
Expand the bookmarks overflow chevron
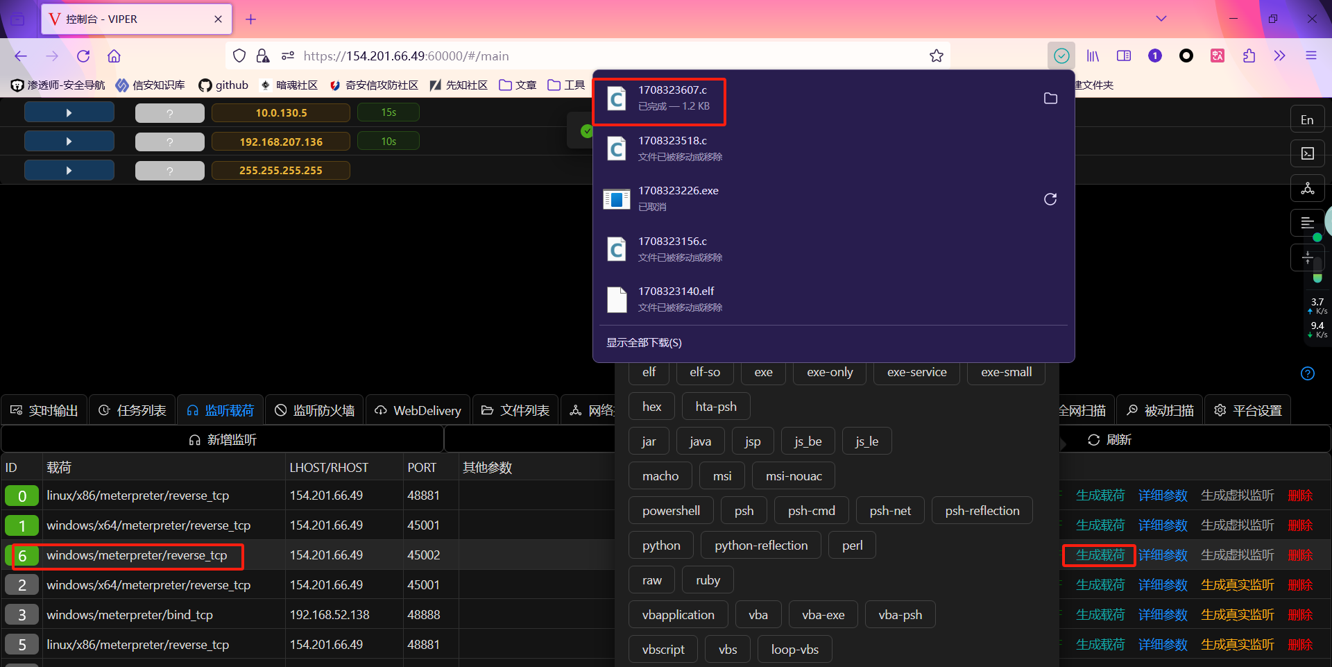1280,56
